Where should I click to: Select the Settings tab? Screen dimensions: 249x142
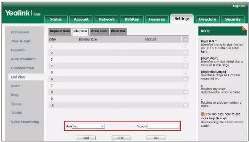pos(182,19)
